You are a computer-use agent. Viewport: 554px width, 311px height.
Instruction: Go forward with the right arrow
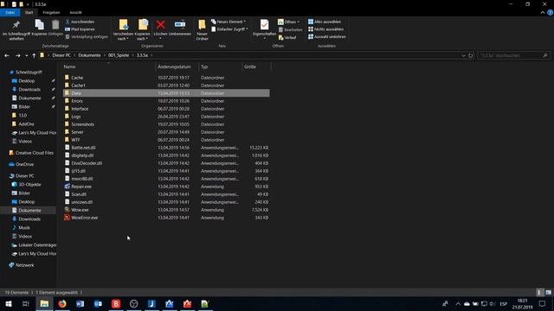tap(17, 55)
